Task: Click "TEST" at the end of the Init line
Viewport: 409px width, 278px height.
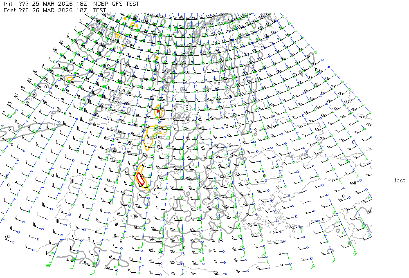Action: [x=133, y=4]
